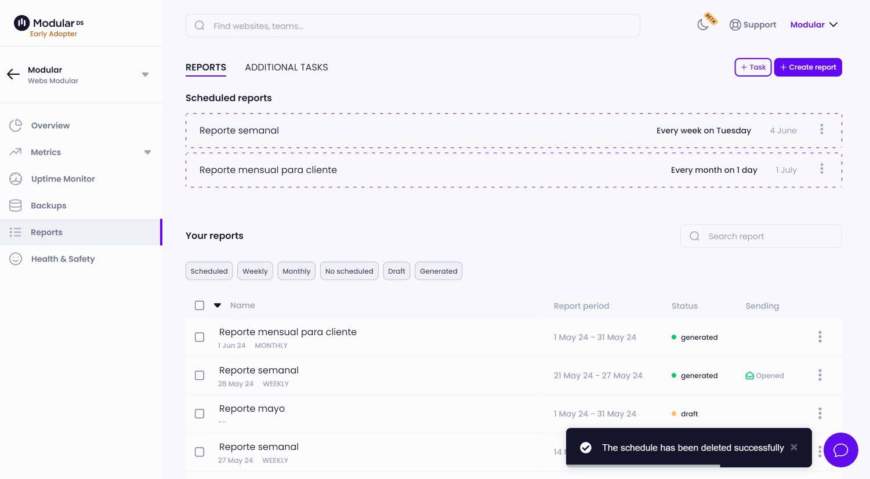Click the draft status of Reporte mayo

coord(685,413)
